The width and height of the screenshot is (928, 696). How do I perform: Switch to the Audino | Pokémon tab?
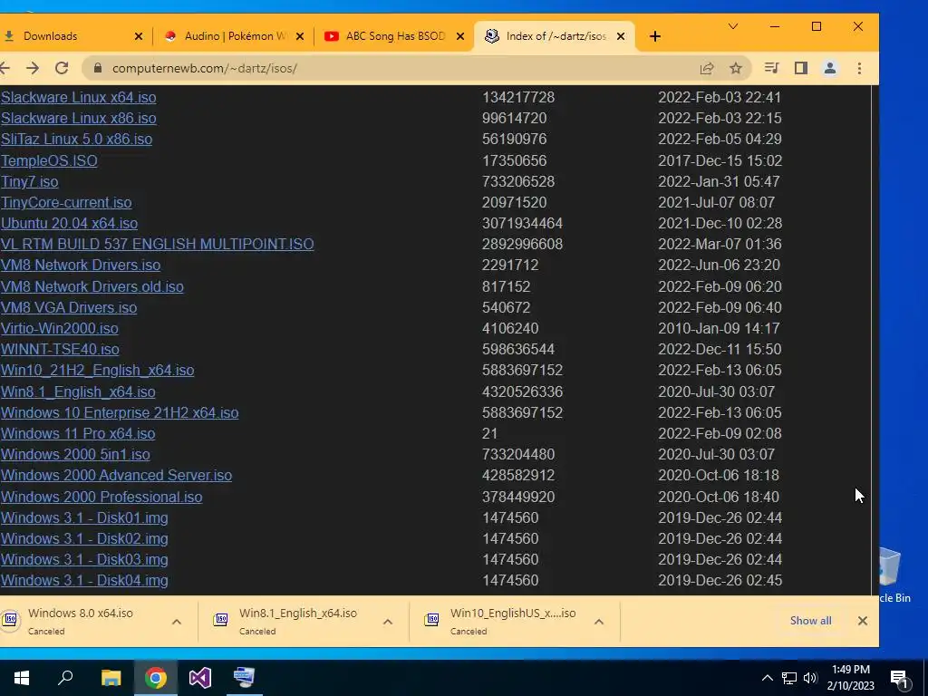click(234, 36)
